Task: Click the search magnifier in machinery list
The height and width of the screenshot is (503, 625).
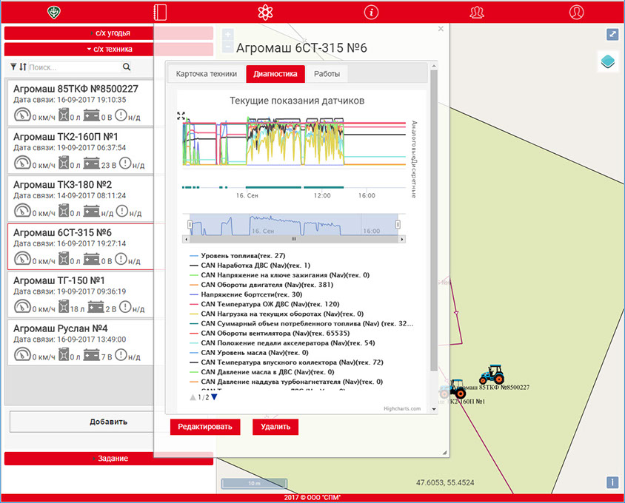Action: tap(127, 67)
